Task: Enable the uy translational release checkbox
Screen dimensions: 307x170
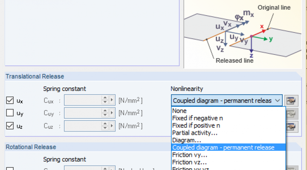Action: click(10, 113)
